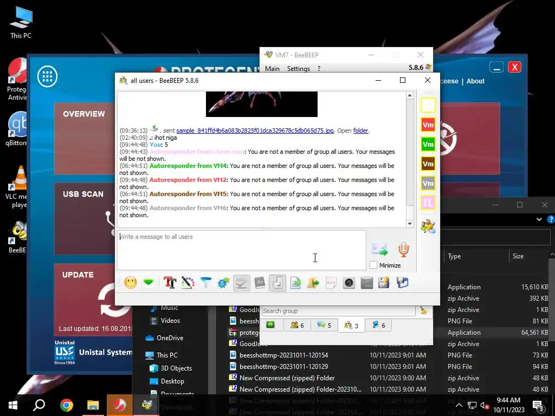Viewport: 555px width, 416px height.
Task: Open the ? help menu in BeeBEEP
Action: (x=319, y=69)
